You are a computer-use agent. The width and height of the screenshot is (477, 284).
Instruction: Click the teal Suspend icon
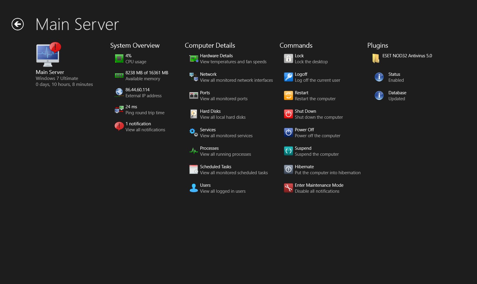tap(289, 151)
